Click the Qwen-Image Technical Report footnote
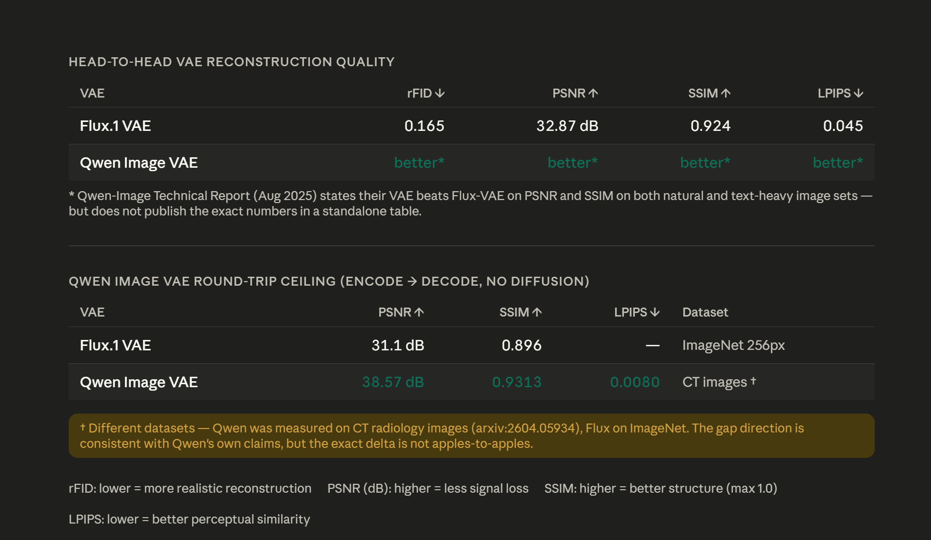This screenshot has height=540, width=931. (470, 204)
